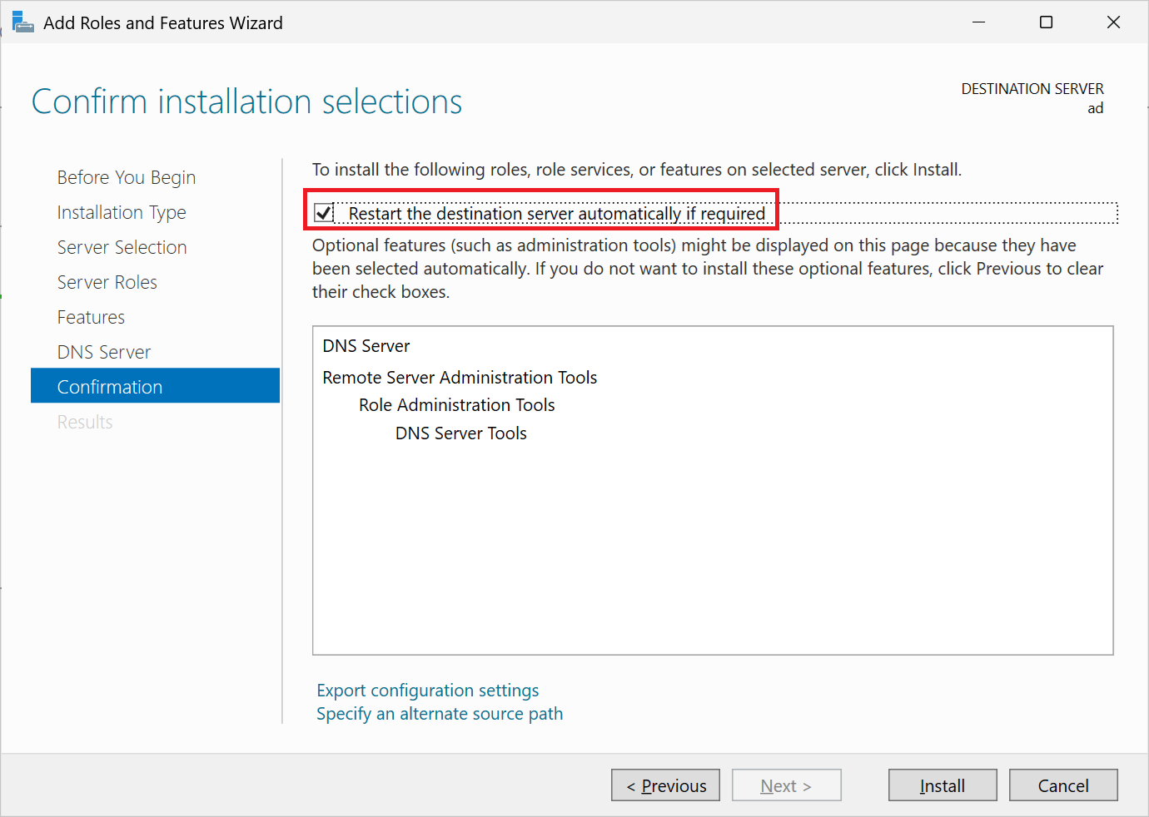
Task: Select the 'Features' step in the sidebar
Action: [x=92, y=317]
